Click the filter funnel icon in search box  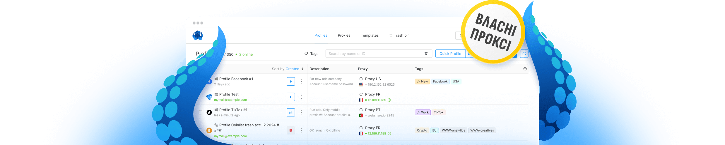point(426,54)
